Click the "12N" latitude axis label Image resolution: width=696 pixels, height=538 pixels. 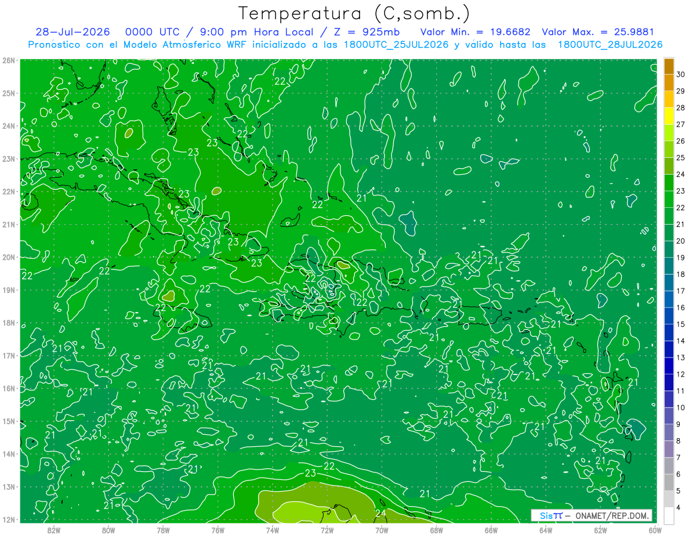(9, 520)
